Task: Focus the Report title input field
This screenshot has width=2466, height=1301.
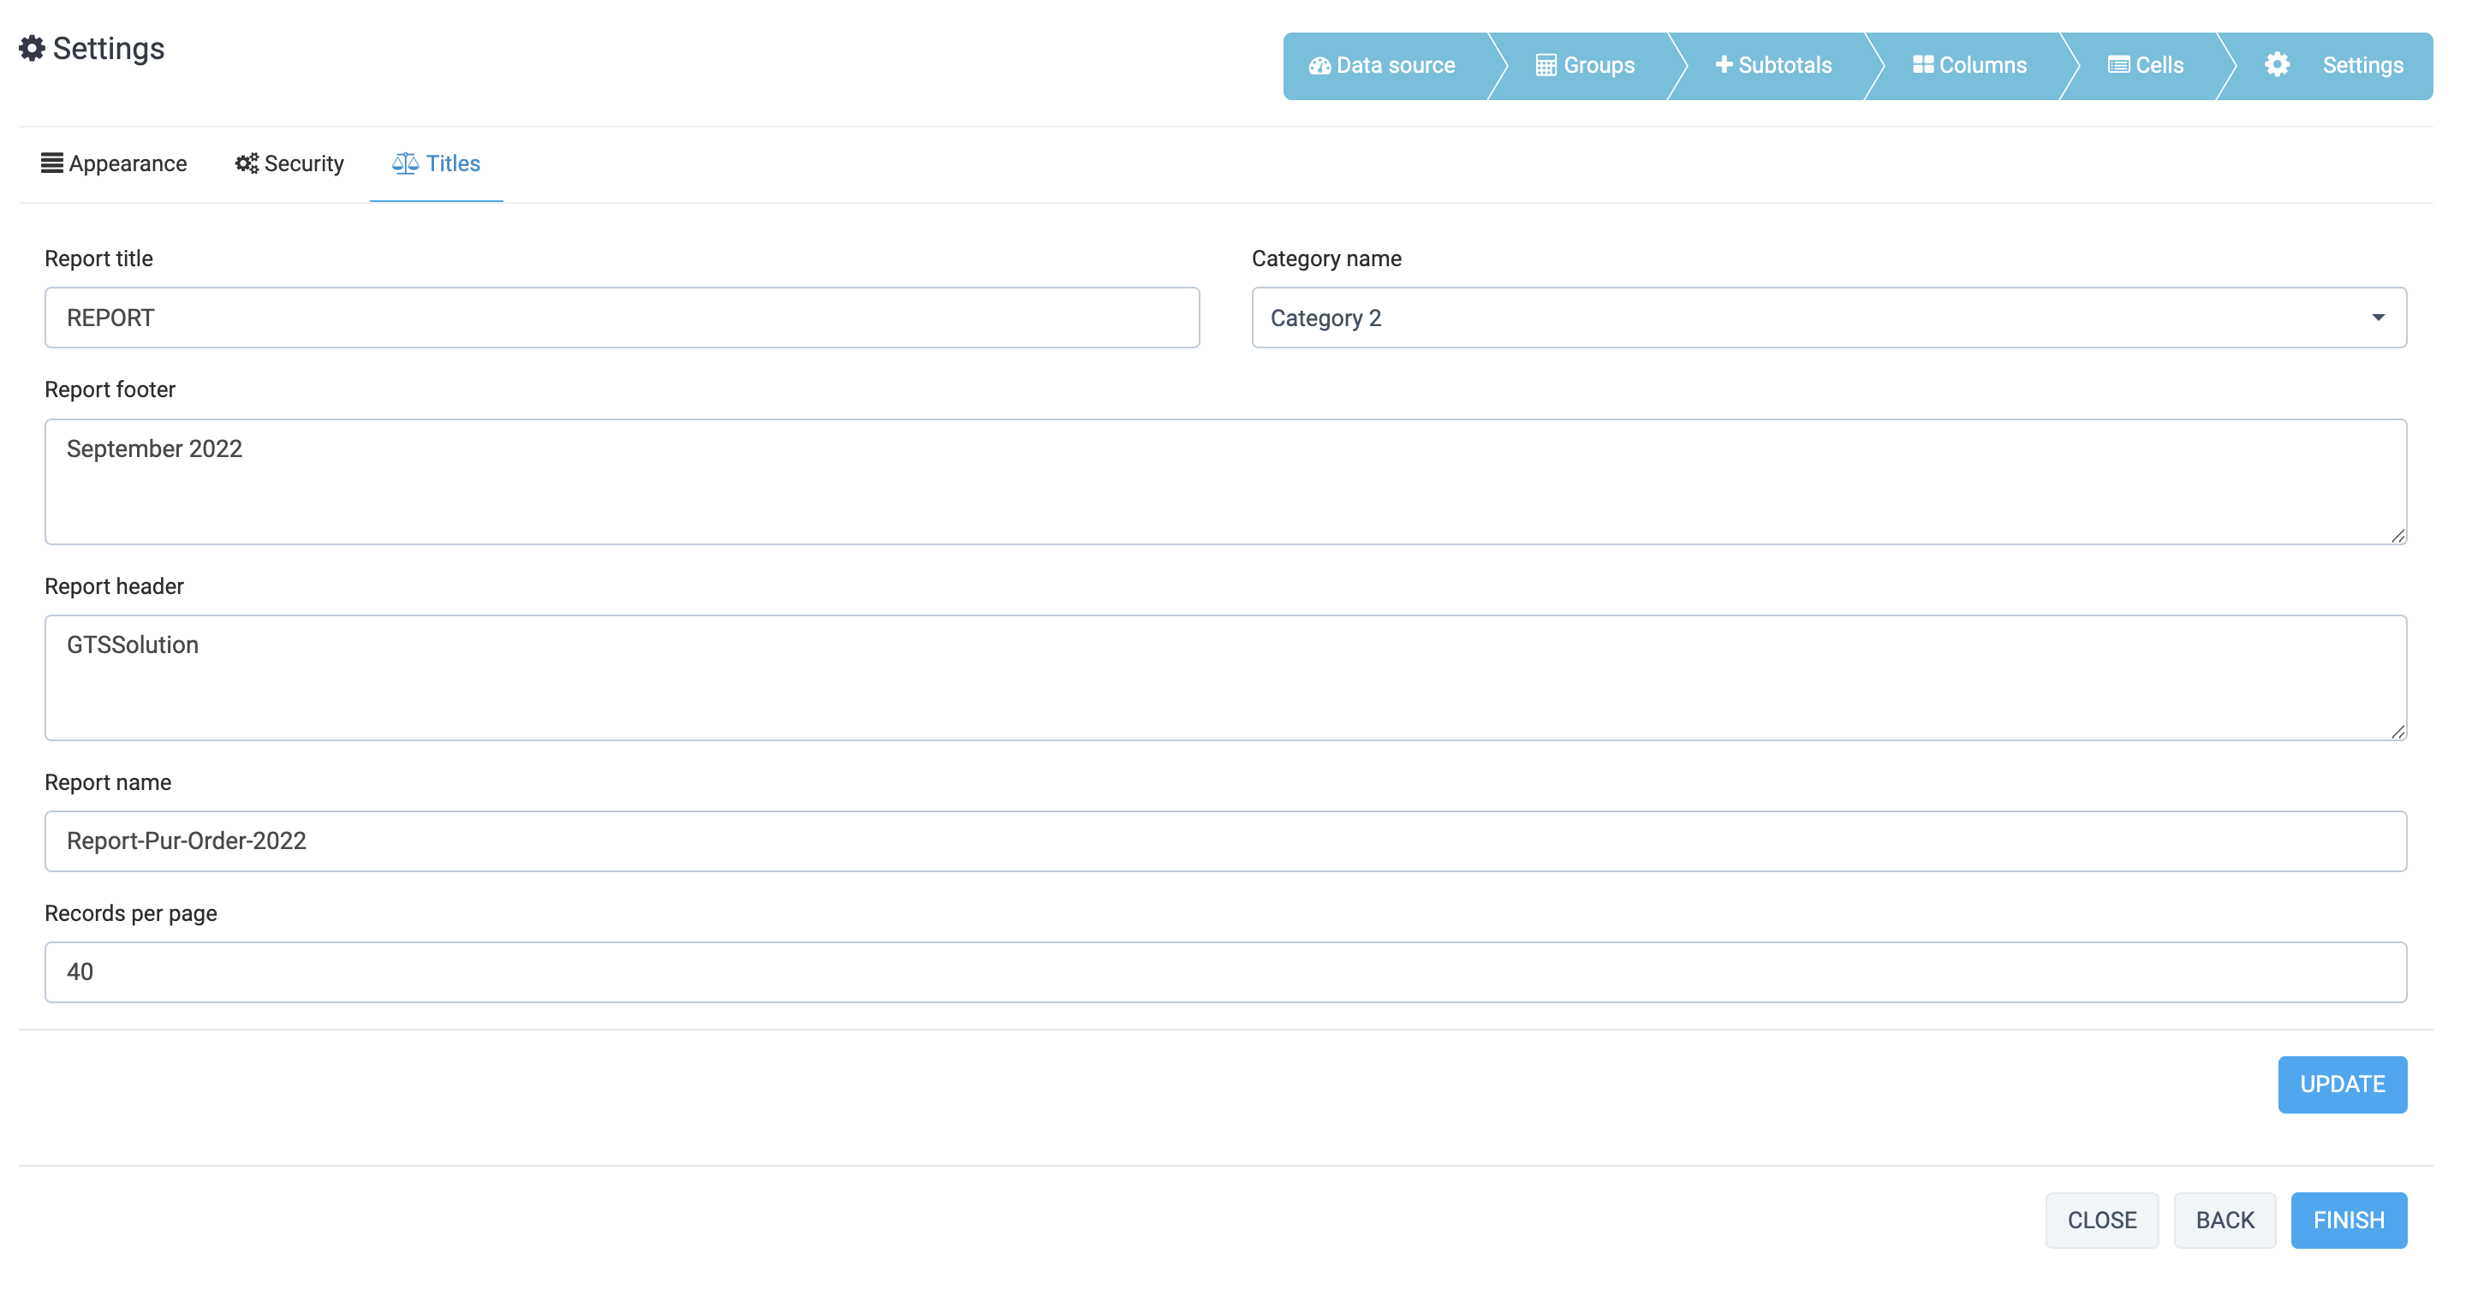Action: (x=622, y=318)
